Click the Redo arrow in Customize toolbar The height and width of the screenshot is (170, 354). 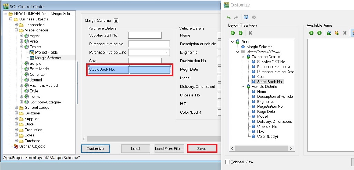click(236, 17)
